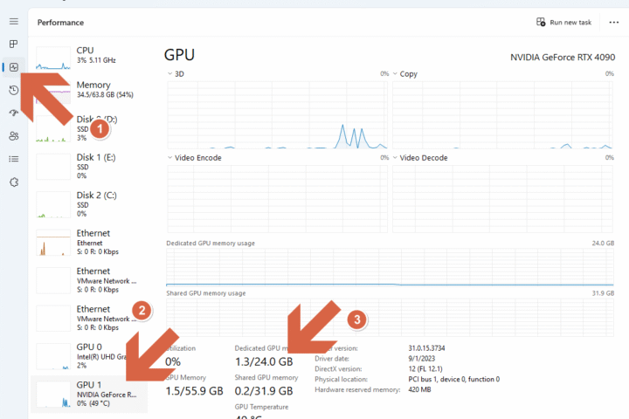This screenshot has height=419, width=629.
Task: Select the Performance page icon
Action: coord(14,67)
